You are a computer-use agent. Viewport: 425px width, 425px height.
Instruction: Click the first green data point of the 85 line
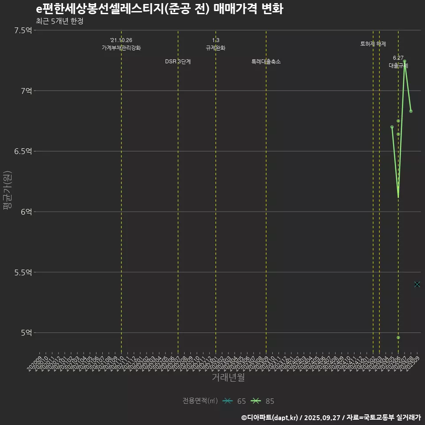392,127
